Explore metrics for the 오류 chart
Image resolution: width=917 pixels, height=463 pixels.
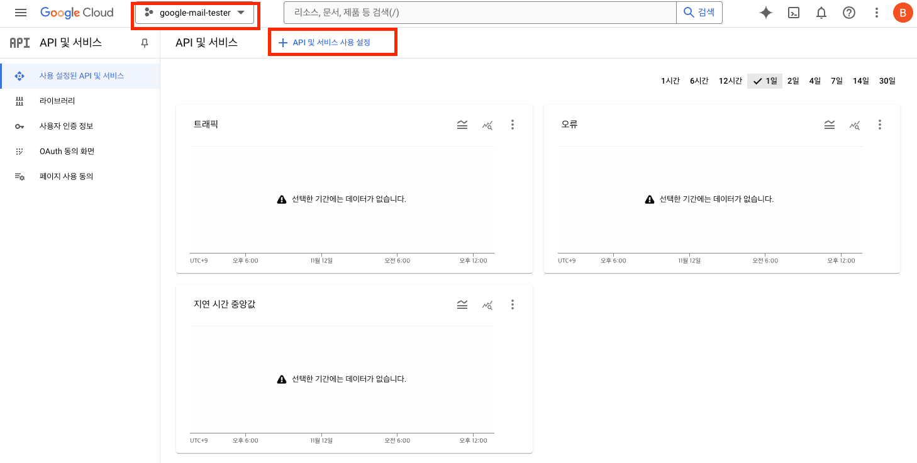coord(854,125)
